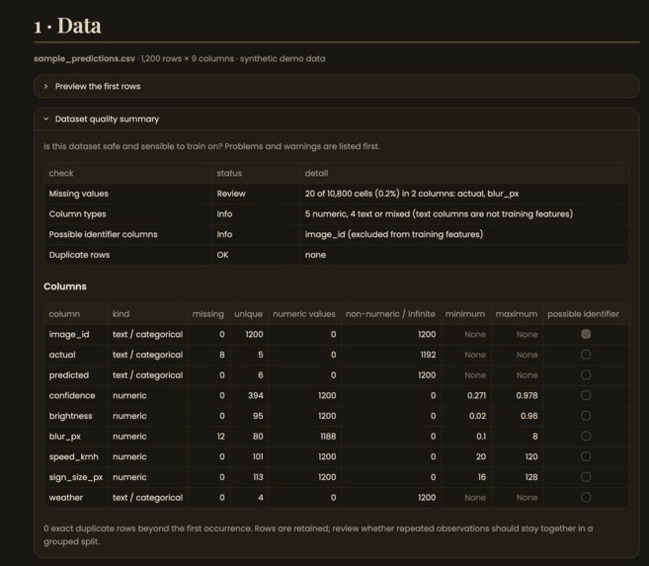Collapse the Dataset quality summary section
This screenshot has width=649, height=566.
point(337,120)
